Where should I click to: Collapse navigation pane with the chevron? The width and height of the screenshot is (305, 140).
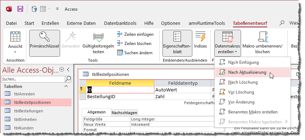click(x=68, y=69)
